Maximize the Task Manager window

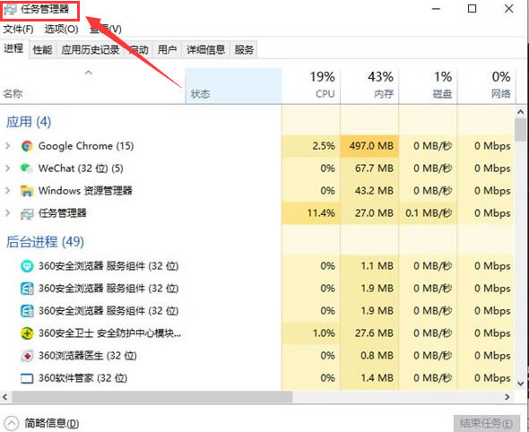pos(473,9)
